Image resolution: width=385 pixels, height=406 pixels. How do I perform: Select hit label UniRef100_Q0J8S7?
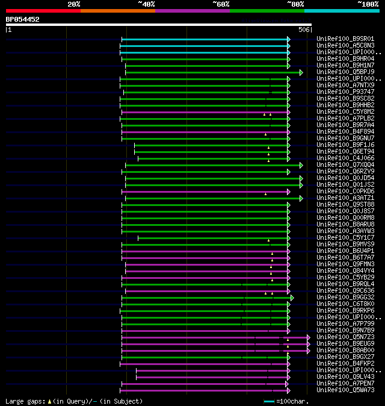345,211
